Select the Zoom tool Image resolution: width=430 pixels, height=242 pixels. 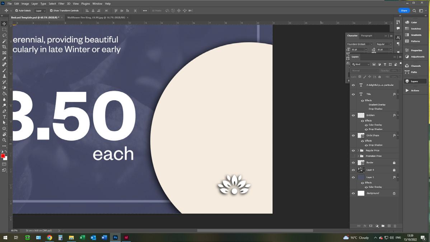tap(4, 140)
